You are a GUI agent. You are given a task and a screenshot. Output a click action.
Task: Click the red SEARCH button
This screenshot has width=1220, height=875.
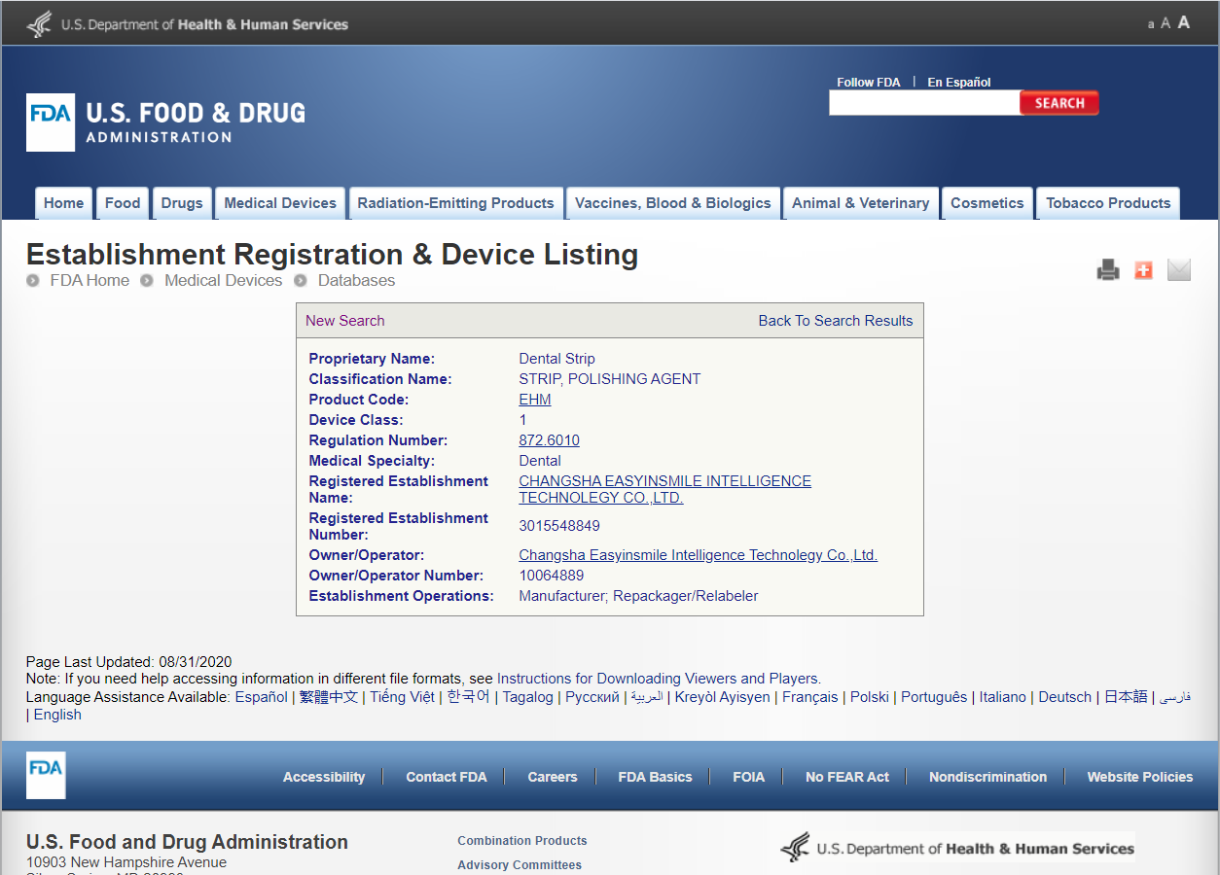(1059, 103)
